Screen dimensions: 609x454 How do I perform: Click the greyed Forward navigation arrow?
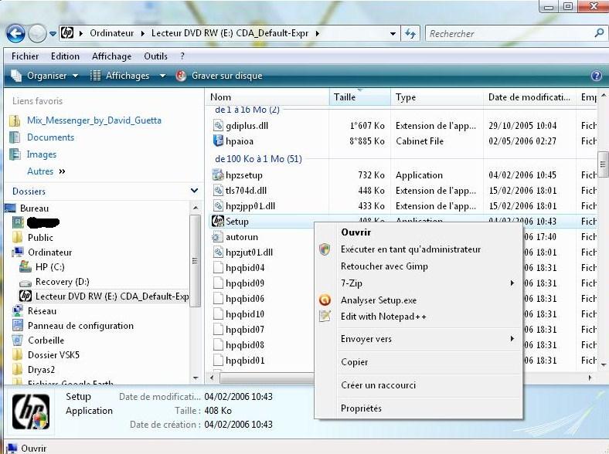[x=37, y=33]
